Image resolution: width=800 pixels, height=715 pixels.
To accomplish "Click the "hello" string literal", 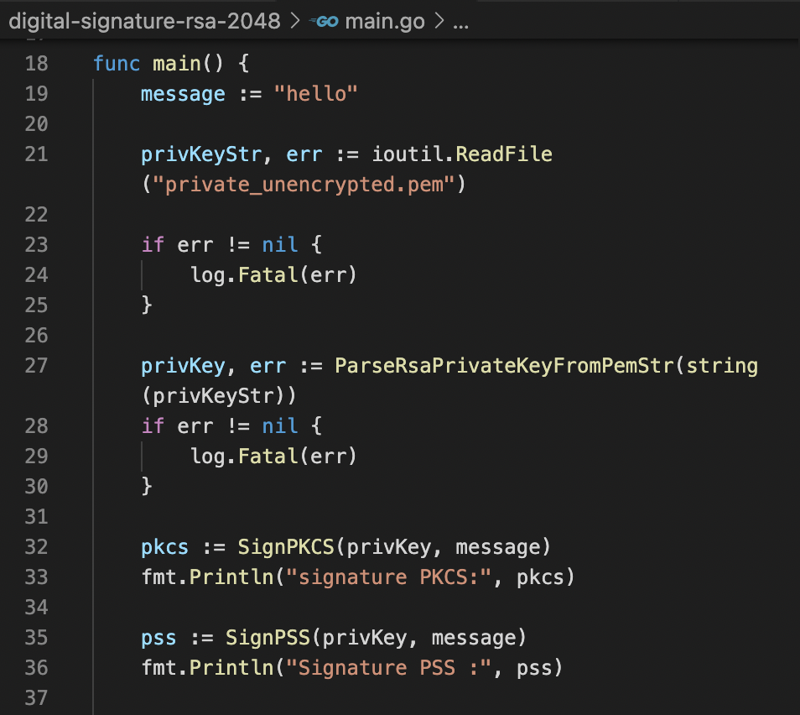I will point(316,94).
